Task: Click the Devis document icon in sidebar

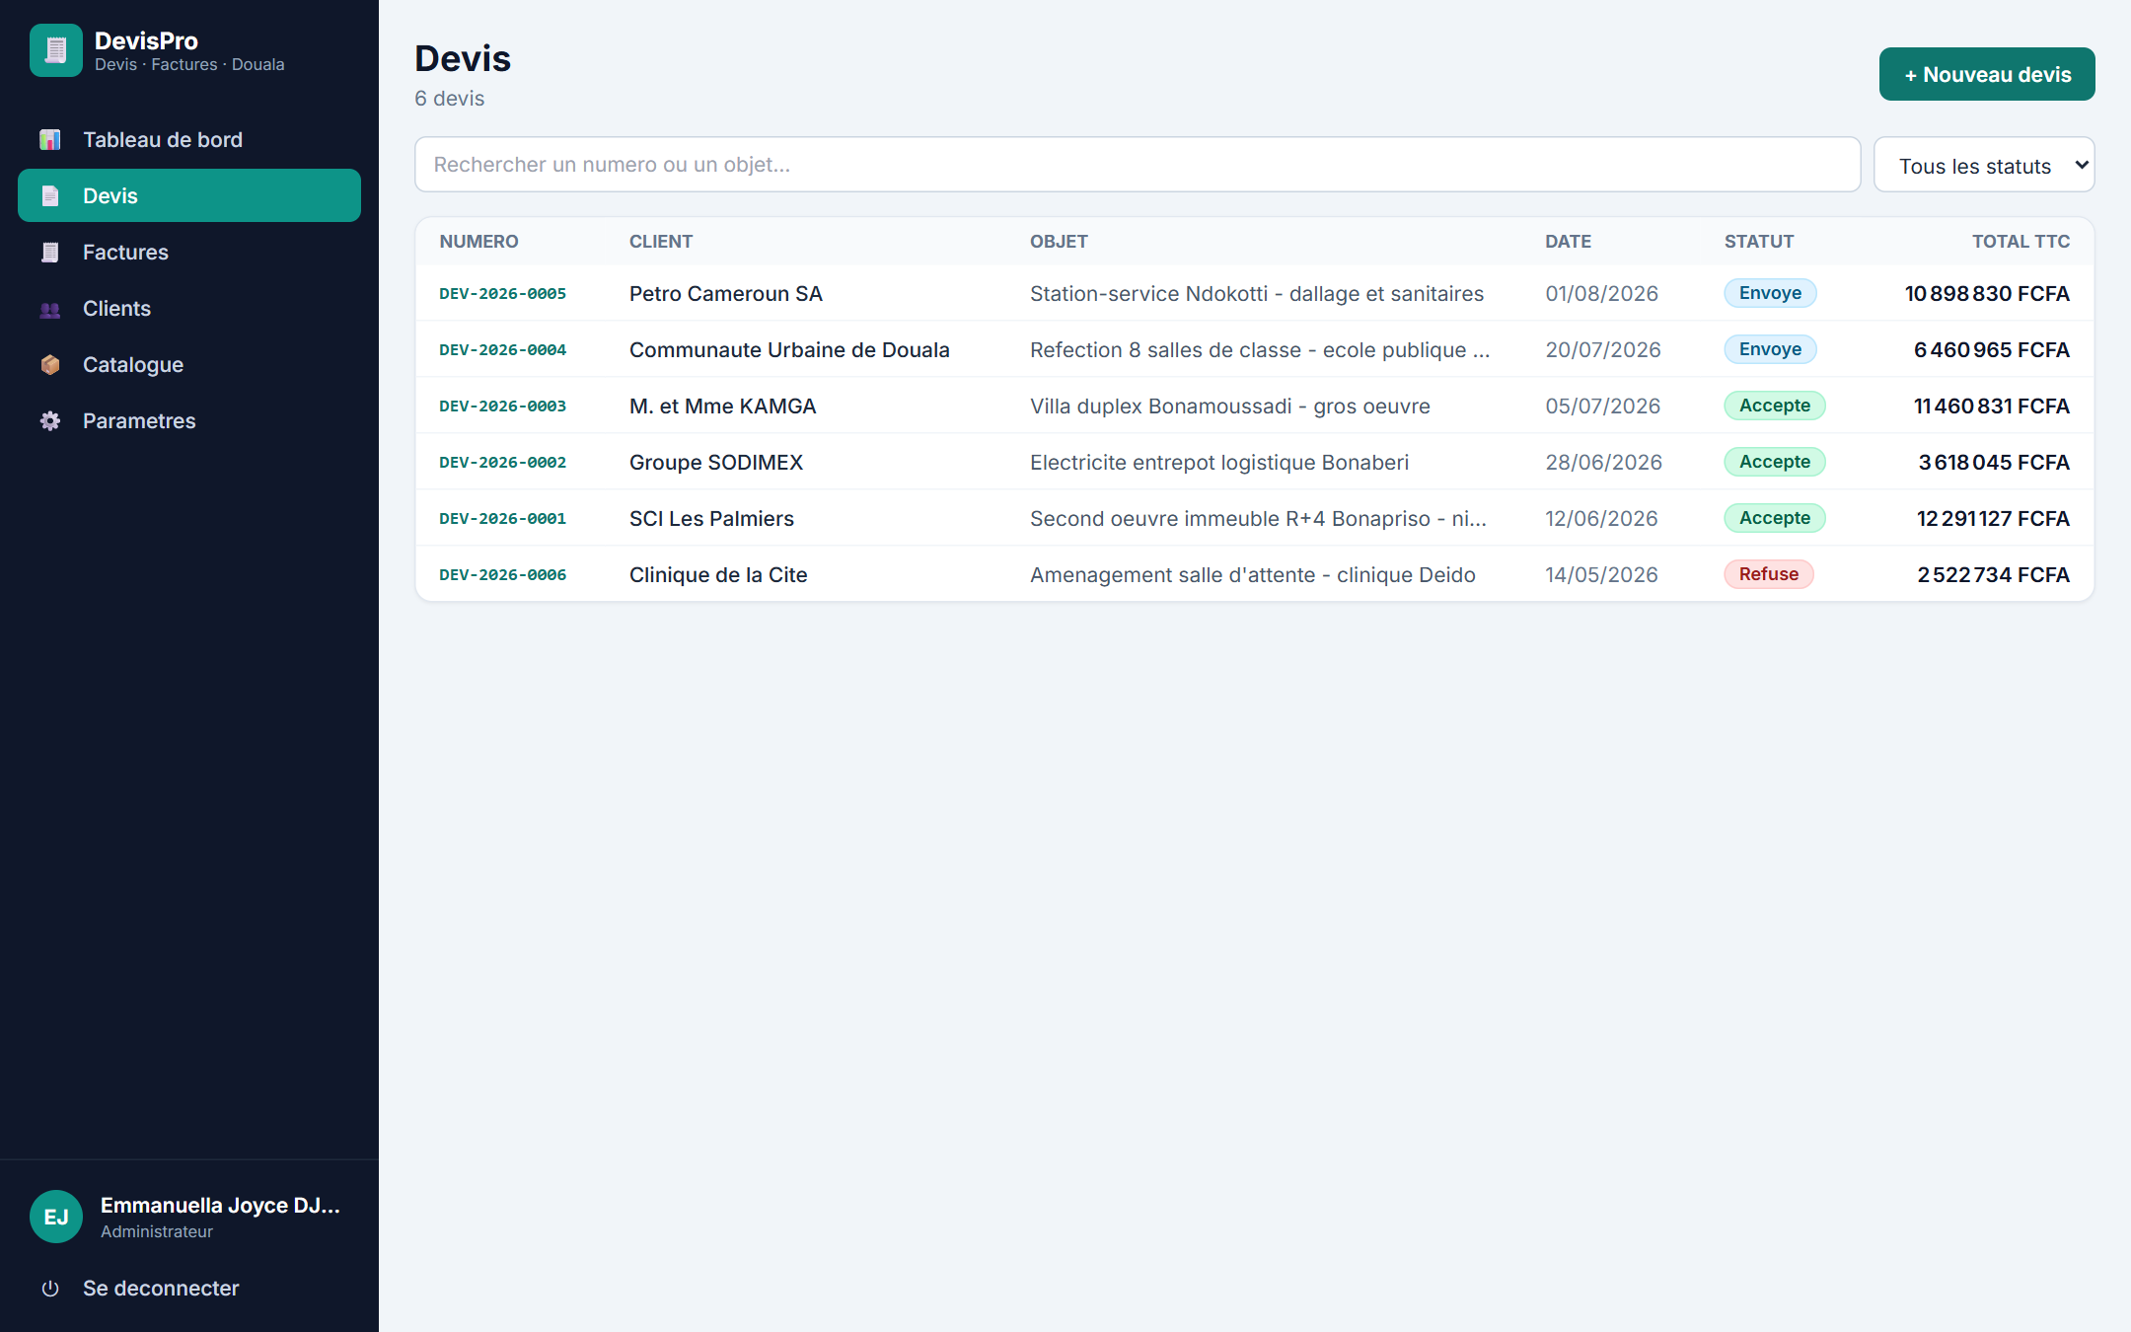Action: click(50, 196)
